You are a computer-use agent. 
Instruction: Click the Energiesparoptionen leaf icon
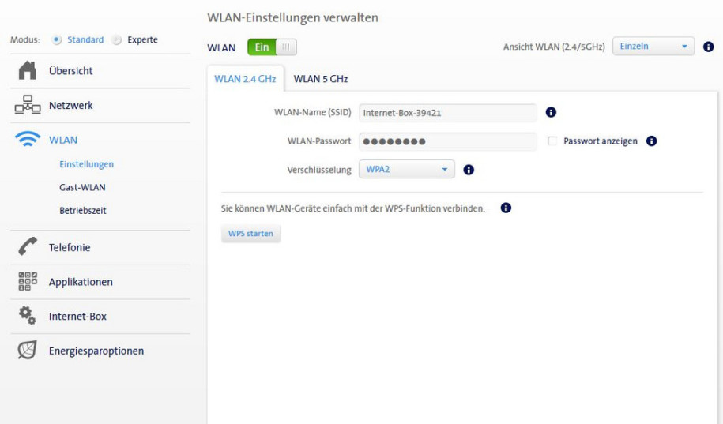coord(27,351)
